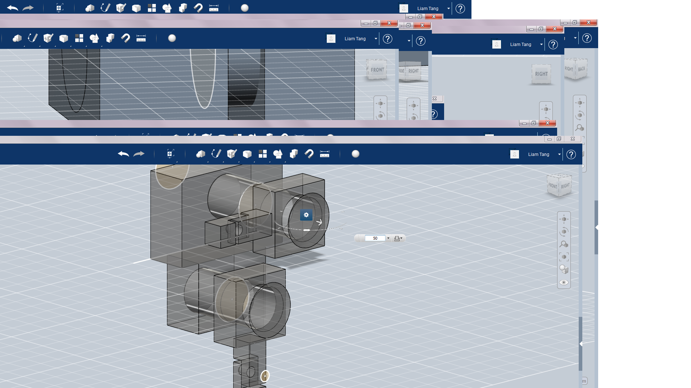Image resolution: width=691 pixels, height=388 pixels.
Task: Open Help in RIGHT-view window
Action: 553,45
